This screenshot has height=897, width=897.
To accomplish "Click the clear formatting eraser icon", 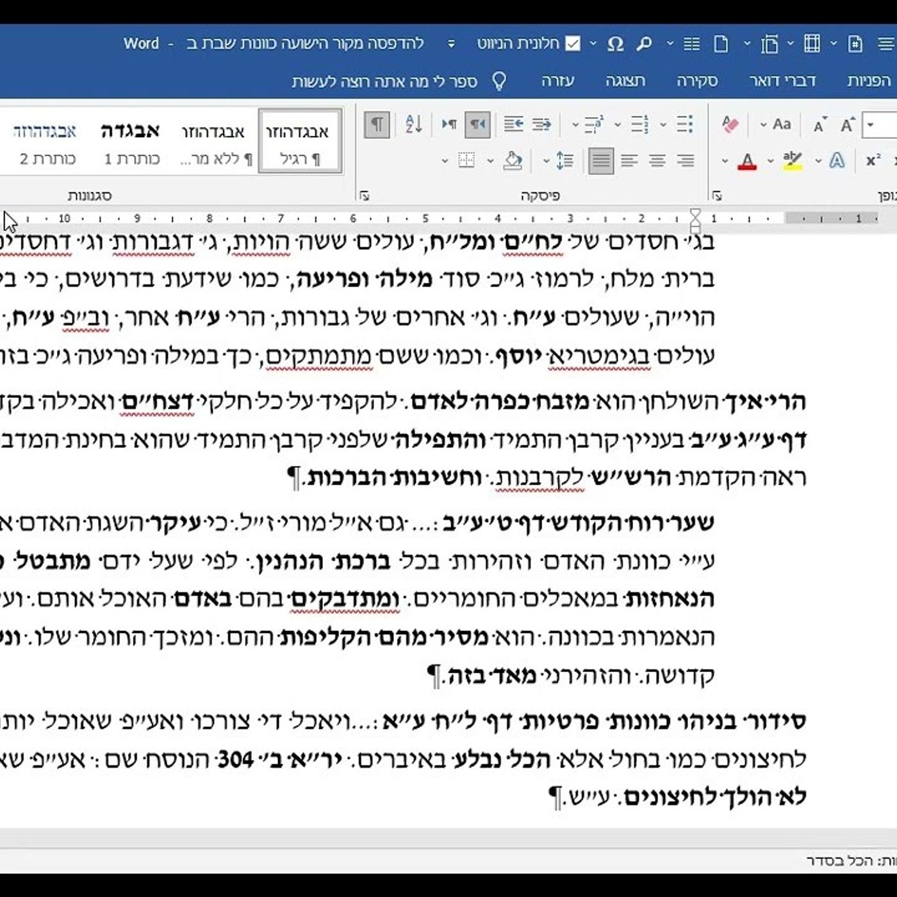I will [730, 124].
